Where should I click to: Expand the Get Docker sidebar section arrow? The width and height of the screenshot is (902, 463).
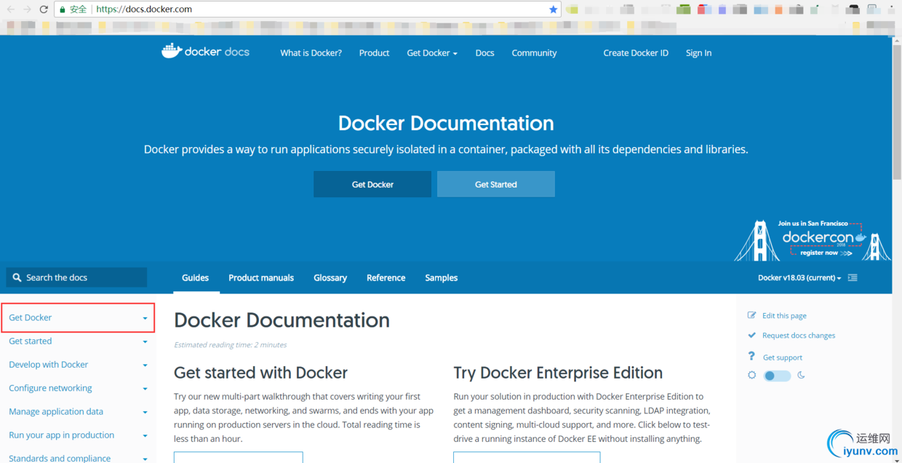coord(145,318)
